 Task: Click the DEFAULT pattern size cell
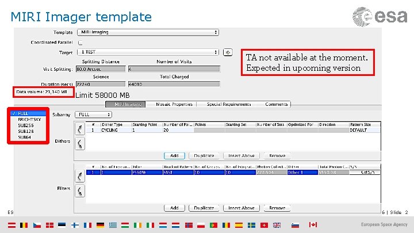pos(365,130)
